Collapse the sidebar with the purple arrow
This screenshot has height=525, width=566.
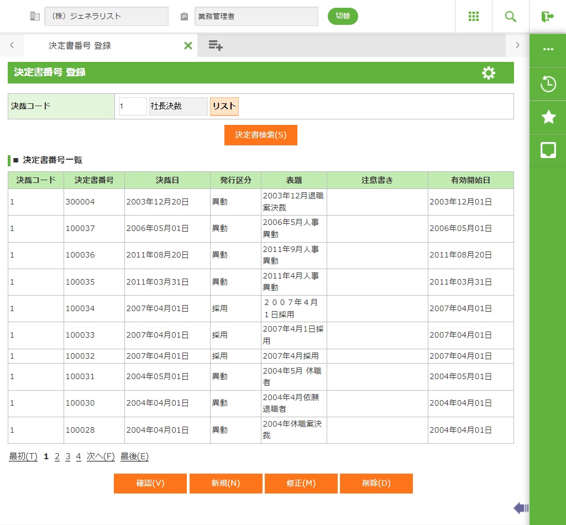pyautogui.click(x=521, y=508)
